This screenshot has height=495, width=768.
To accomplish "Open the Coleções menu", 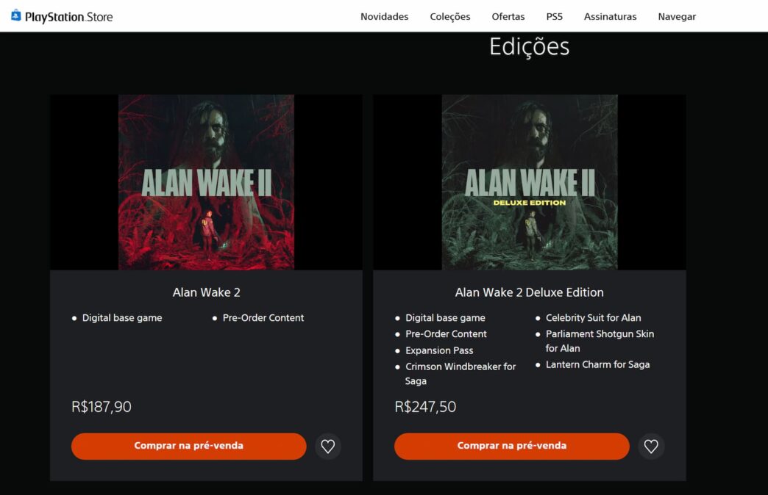I will pyautogui.click(x=450, y=17).
